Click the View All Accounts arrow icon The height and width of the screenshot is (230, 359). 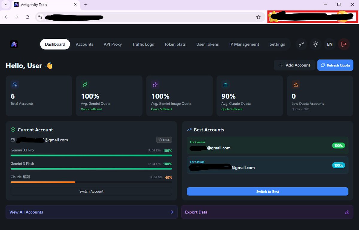pos(171,212)
